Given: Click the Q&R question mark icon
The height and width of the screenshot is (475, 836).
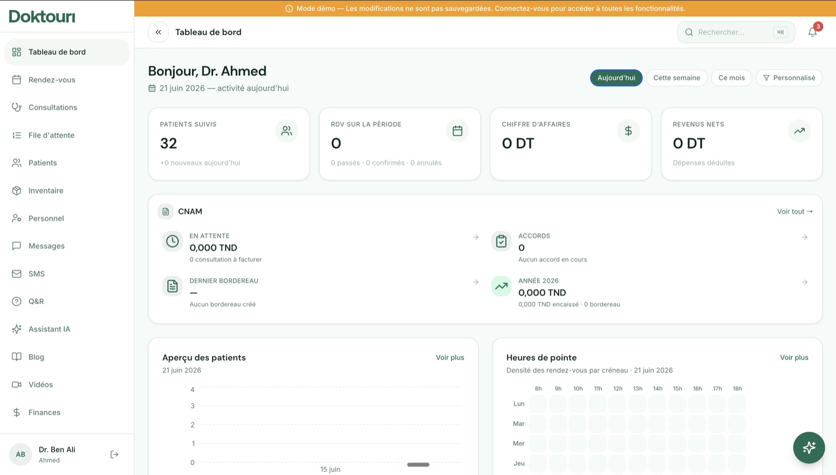Looking at the screenshot, I should point(17,301).
